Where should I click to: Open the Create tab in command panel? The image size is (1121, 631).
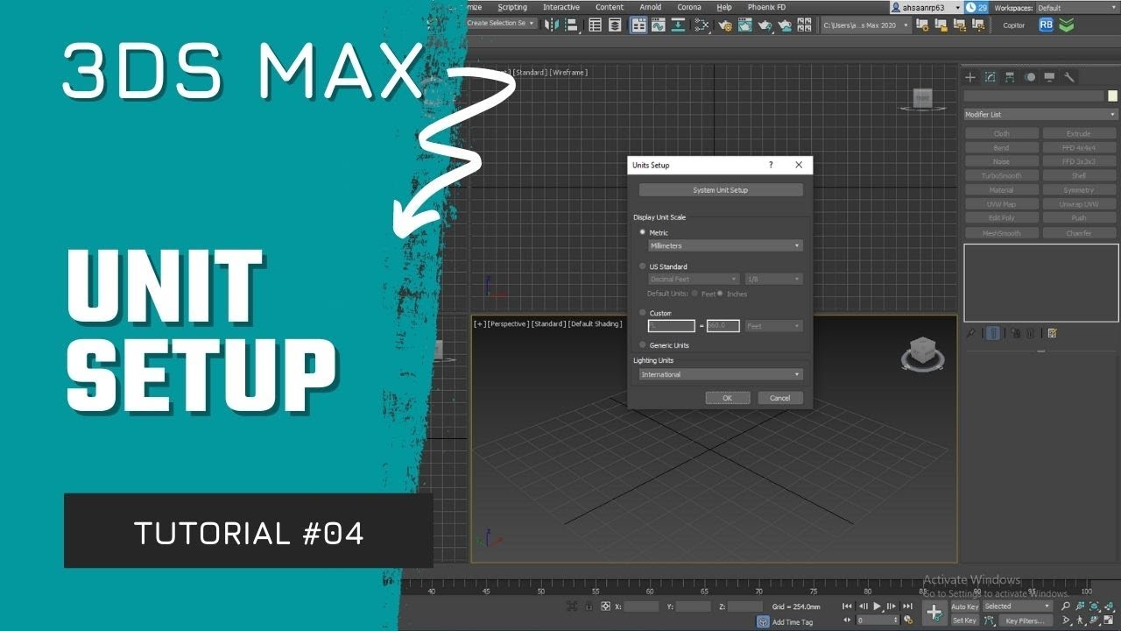coord(969,77)
